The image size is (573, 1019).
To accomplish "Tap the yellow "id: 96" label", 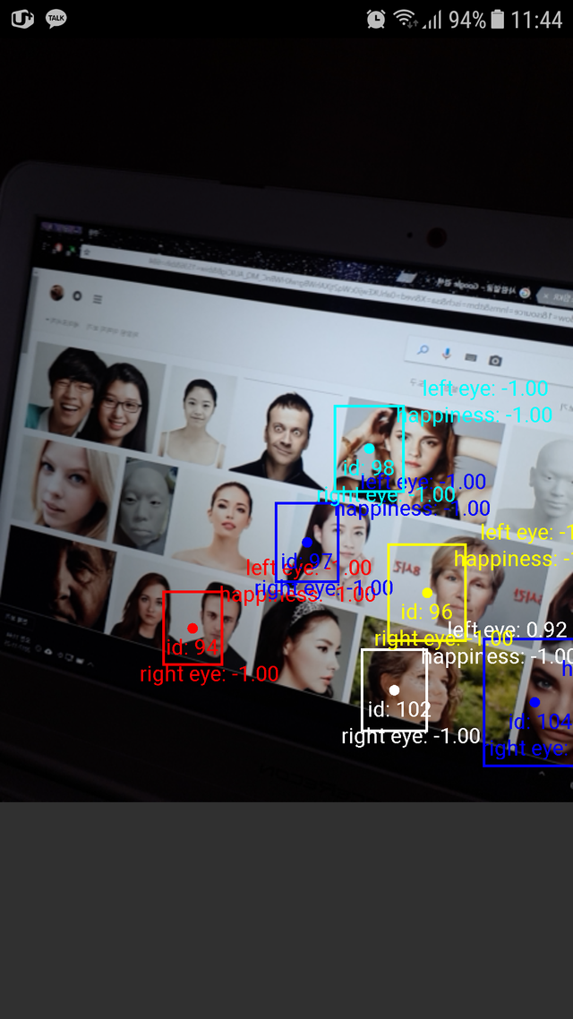I will (427, 612).
